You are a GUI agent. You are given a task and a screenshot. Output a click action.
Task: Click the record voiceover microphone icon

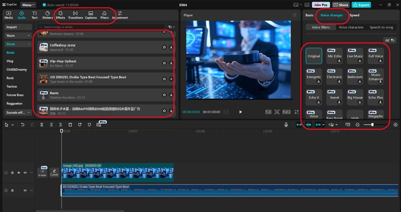(286, 125)
